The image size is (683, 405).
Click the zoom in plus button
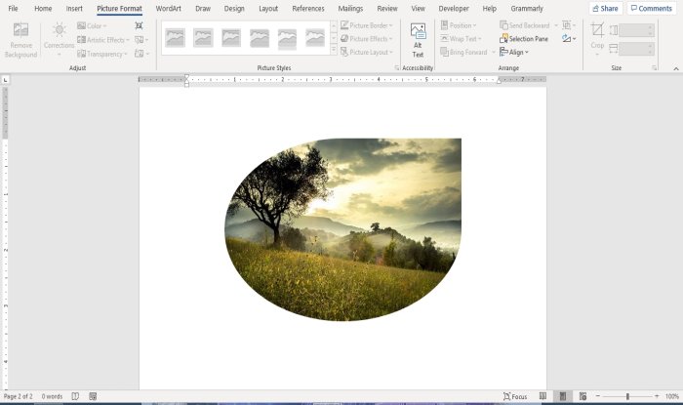[x=657, y=396]
